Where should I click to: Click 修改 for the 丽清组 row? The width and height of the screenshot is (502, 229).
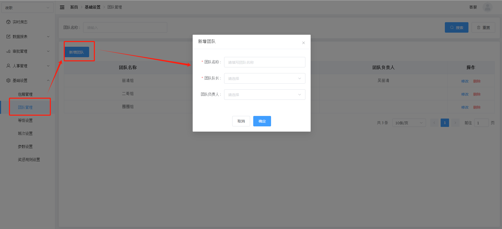click(x=465, y=81)
